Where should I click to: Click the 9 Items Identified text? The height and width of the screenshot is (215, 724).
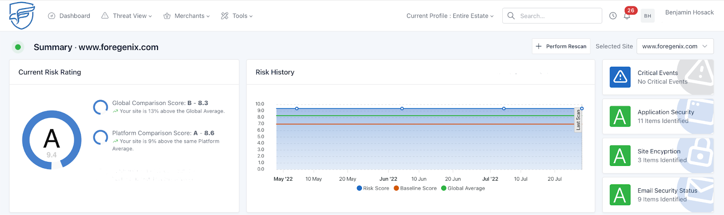pos(662,199)
